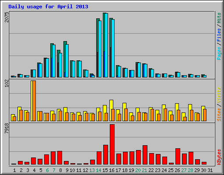Image resolution: width=224 pixels, height=175 pixels.
Task: Click day label 24 on the x-axis
Action: point(164,170)
